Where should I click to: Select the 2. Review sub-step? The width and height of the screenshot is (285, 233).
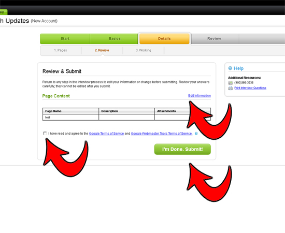102,50
